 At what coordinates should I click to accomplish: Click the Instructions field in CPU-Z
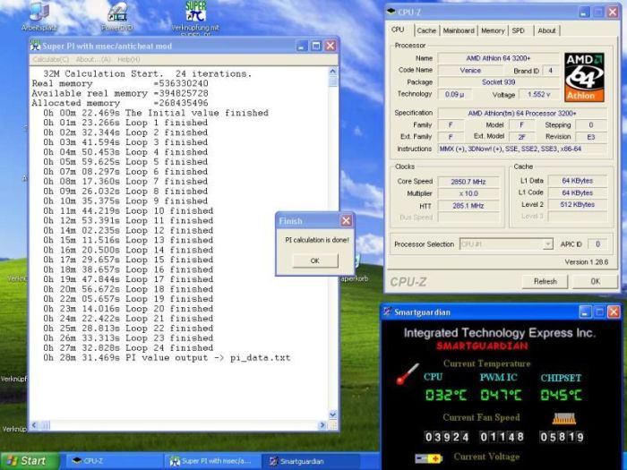[522, 150]
